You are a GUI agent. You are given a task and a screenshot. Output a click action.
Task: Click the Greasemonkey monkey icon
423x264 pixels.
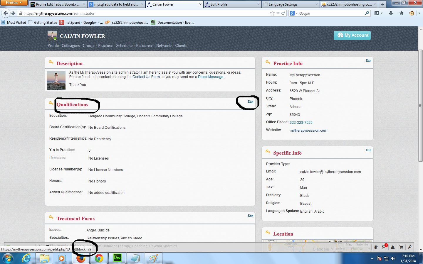(412, 13)
